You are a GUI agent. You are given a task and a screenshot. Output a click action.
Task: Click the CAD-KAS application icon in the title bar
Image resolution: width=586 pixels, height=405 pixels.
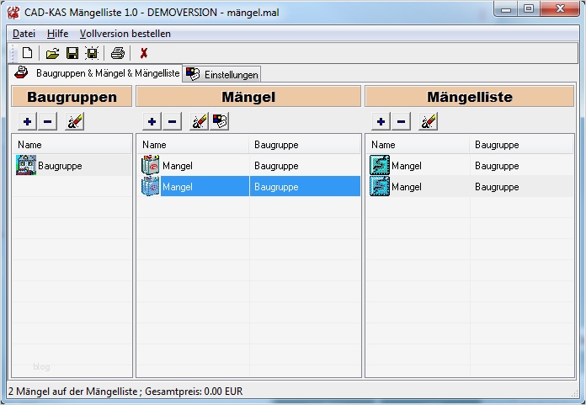pos(13,13)
